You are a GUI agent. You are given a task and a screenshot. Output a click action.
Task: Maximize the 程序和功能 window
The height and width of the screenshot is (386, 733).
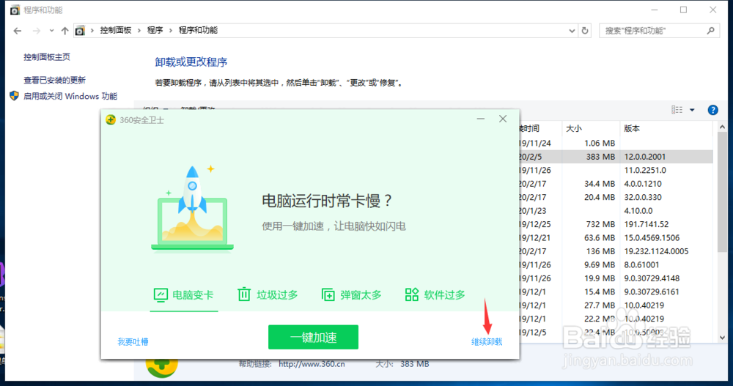coord(683,10)
